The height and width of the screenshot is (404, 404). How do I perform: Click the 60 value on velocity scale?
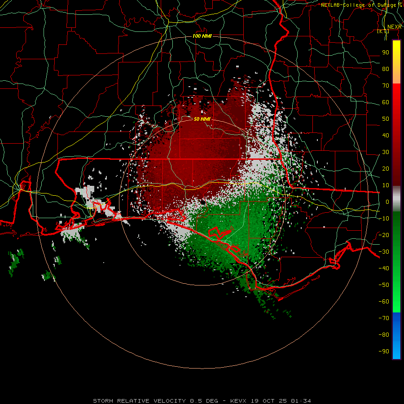(386, 102)
